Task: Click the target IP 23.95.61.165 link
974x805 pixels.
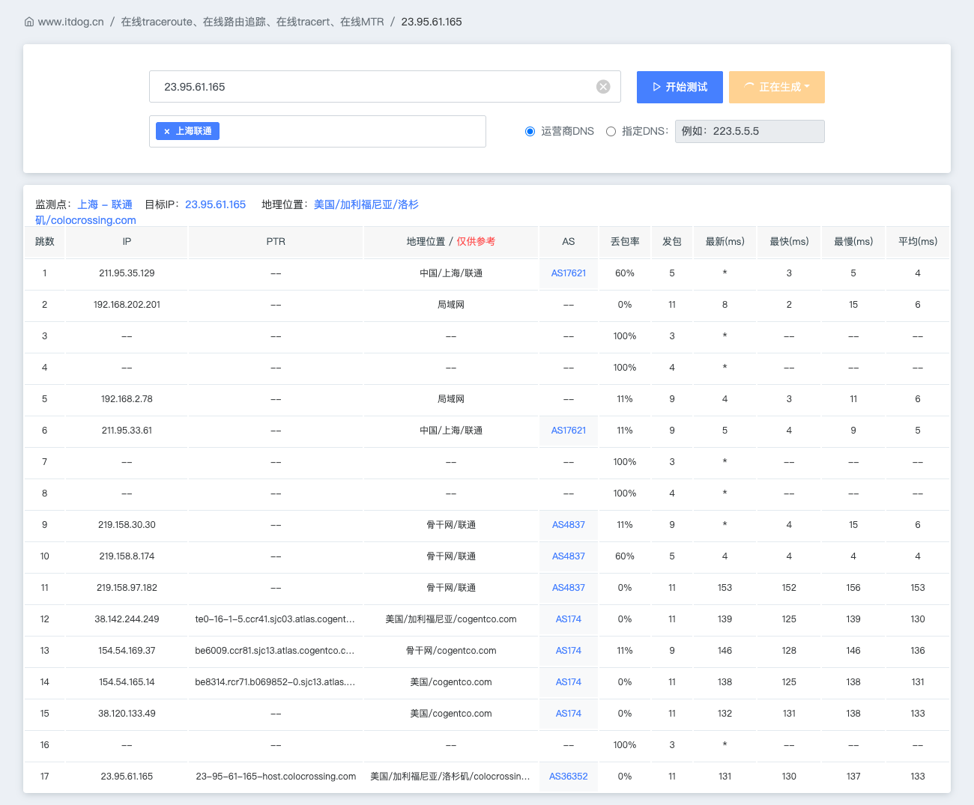Action: tap(215, 204)
